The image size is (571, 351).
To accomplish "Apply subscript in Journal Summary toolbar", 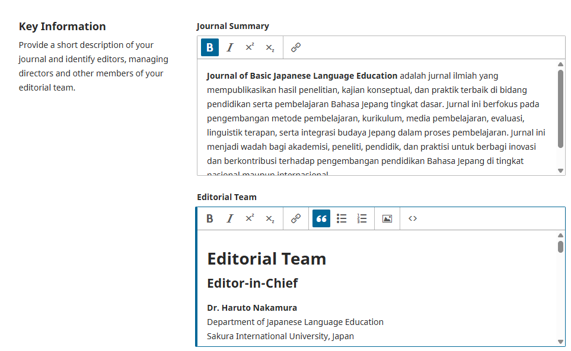I will click(270, 47).
